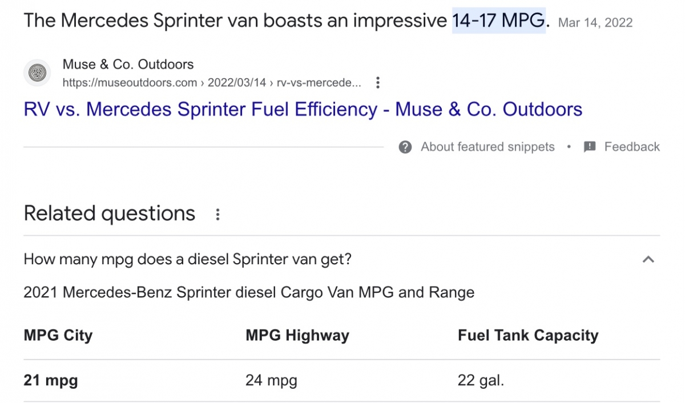The width and height of the screenshot is (685, 403).
Task: Click the highlighted '14-17 MPG' text
Action: point(498,21)
